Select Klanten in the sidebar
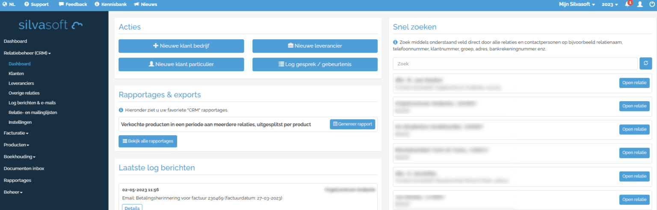 [16, 73]
